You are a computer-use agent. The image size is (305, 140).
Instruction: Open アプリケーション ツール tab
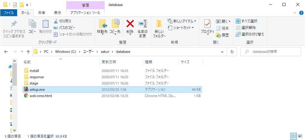click(85, 13)
